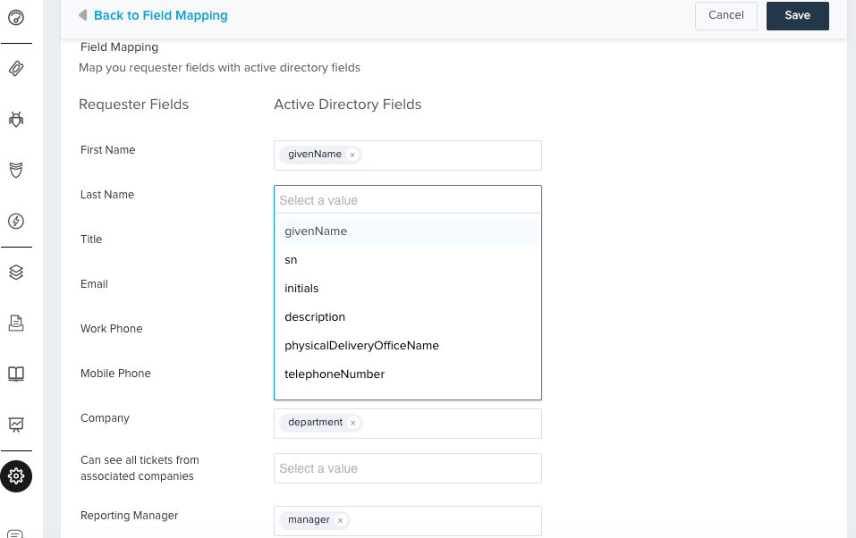The image size is (856, 538).
Task: Remove the department tag from Company
Action: pyautogui.click(x=353, y=423)
